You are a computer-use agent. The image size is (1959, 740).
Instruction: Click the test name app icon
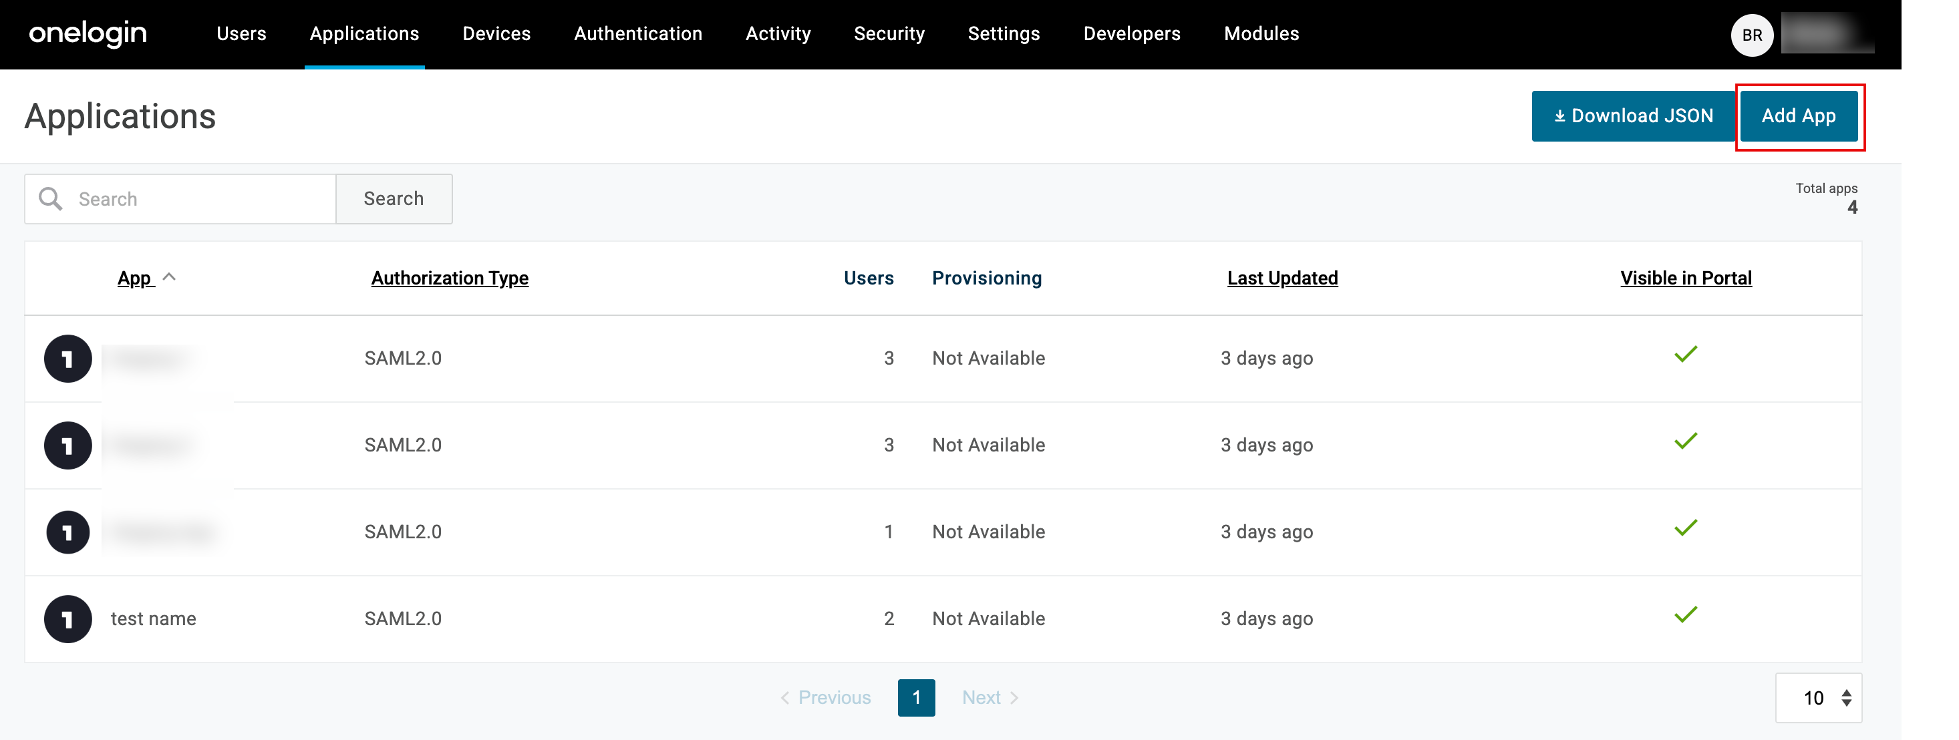tap(67, 618)
